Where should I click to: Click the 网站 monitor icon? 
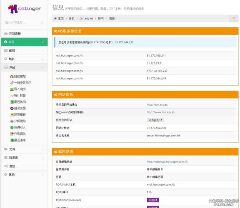(6, 67)
